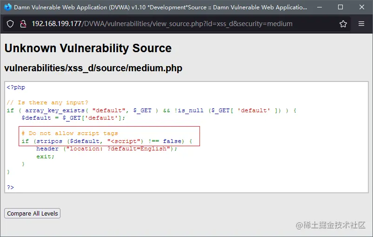This screenshot has width=373, height=237.
Task: Click the Compare All Levels button
Action: (x=33, y=213)
